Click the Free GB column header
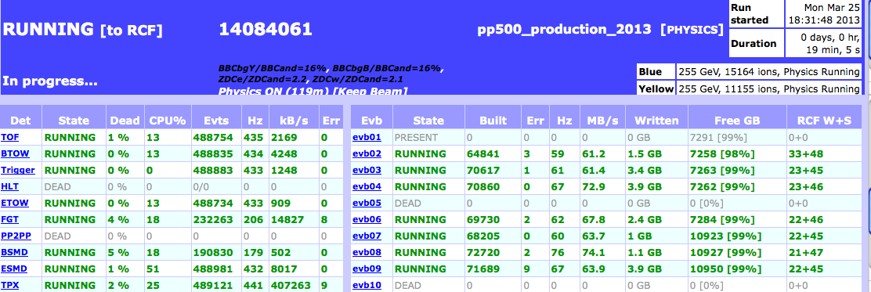The width and height of the screenshot is (871, 292). click(x=737, y=121)
